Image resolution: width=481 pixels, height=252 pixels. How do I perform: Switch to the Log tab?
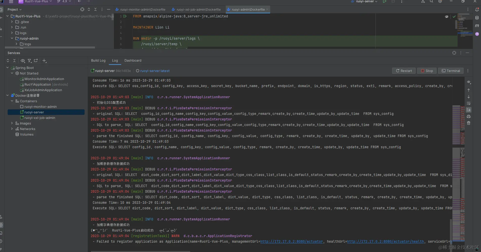click(x=115, y=61)
